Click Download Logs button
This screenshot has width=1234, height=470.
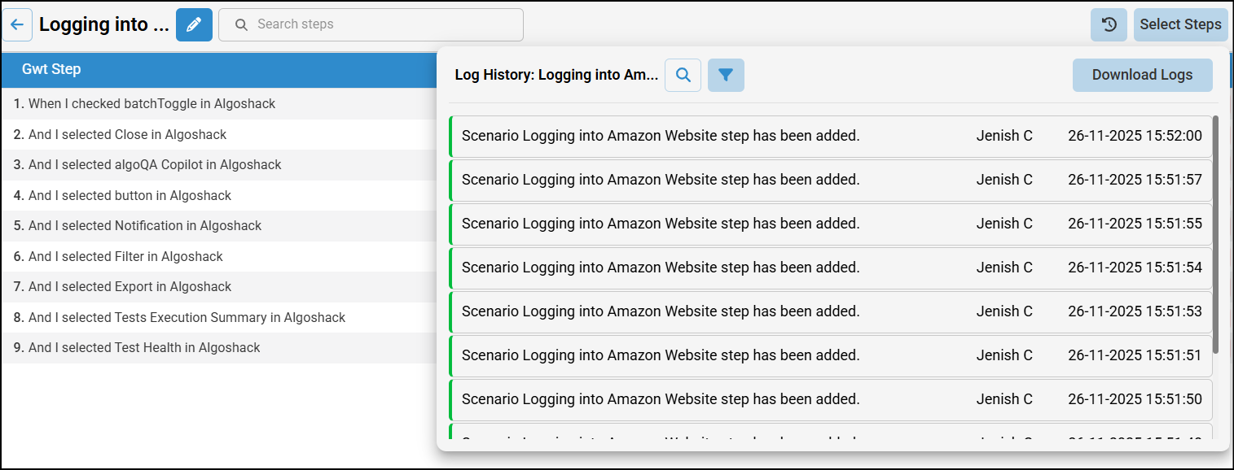coord(1142,76)
